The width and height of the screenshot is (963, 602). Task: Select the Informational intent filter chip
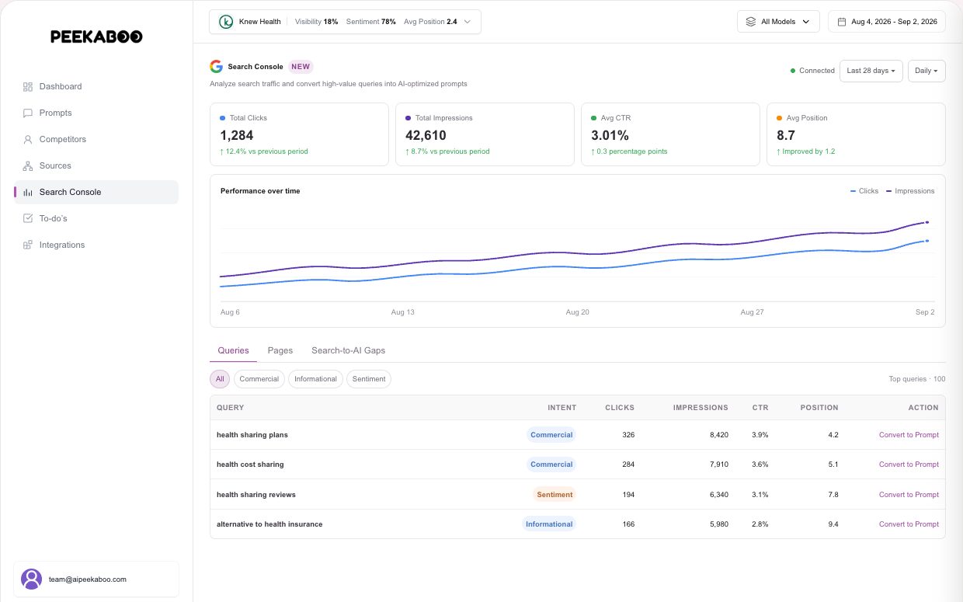tap(315, 379)
